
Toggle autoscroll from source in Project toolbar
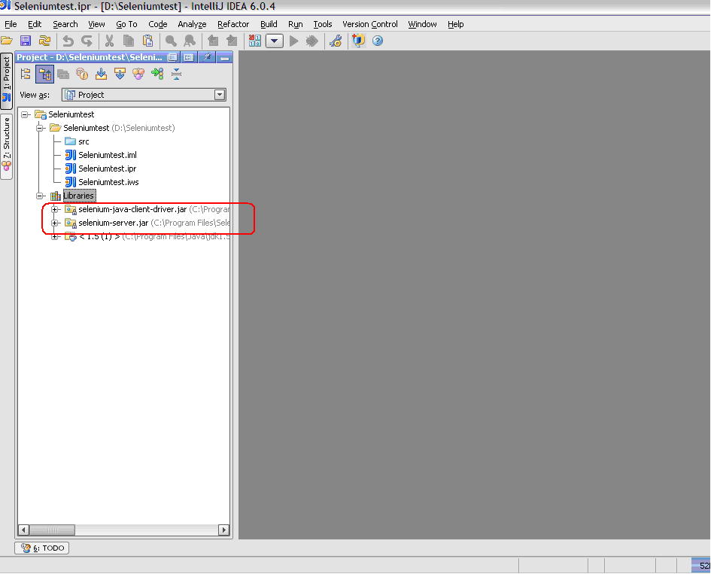point(120,74)
